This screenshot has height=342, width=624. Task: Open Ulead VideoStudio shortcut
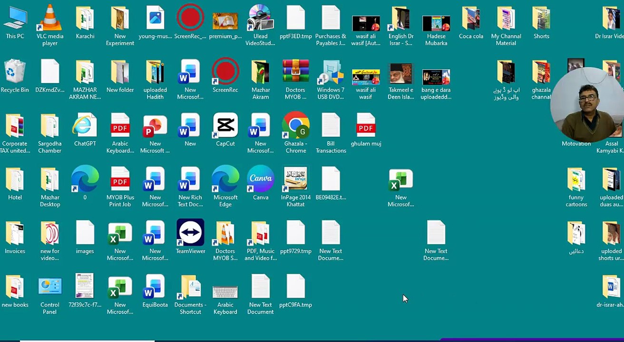260,26
